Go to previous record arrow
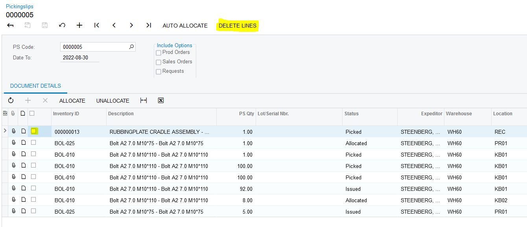Viewport: 527px width, 227px height. 114,25
